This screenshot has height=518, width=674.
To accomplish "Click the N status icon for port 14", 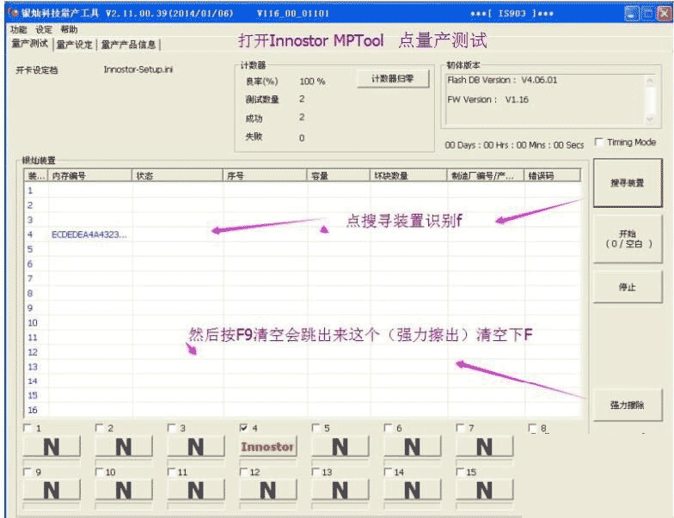I will pos(413,490).
